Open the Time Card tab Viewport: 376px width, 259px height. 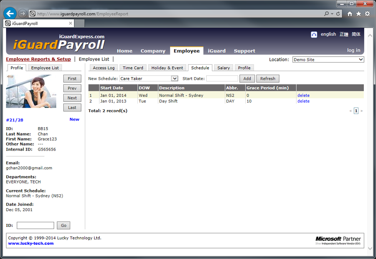click(x=133, y=68)
